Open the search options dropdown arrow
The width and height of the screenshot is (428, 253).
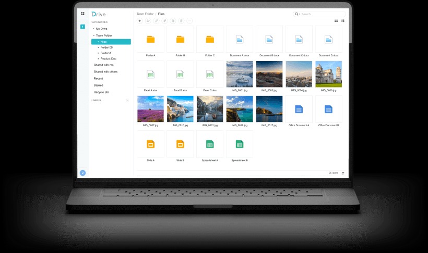pos(300,14)
